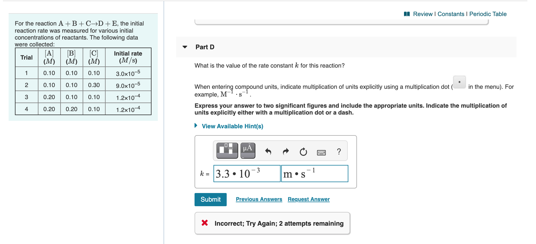This screenshot has height=244, width=536.
Task: Submit the rate constant answer
Action: click(210, 199)
